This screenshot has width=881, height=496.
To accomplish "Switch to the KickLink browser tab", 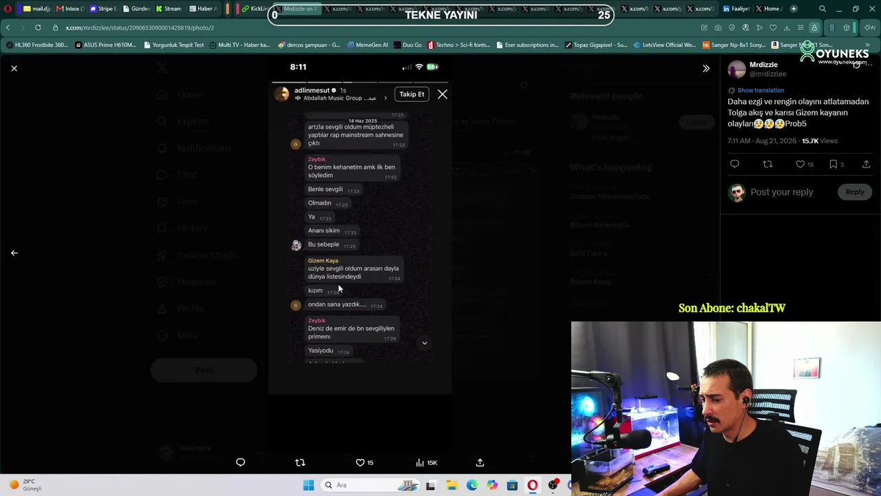I will click(x=255, y=9).
